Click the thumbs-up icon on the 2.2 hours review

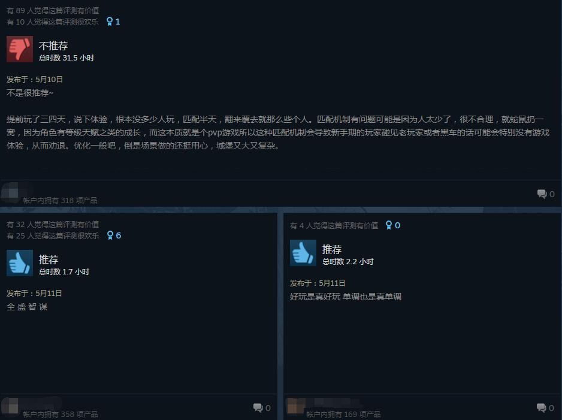(x=303, y=253)
